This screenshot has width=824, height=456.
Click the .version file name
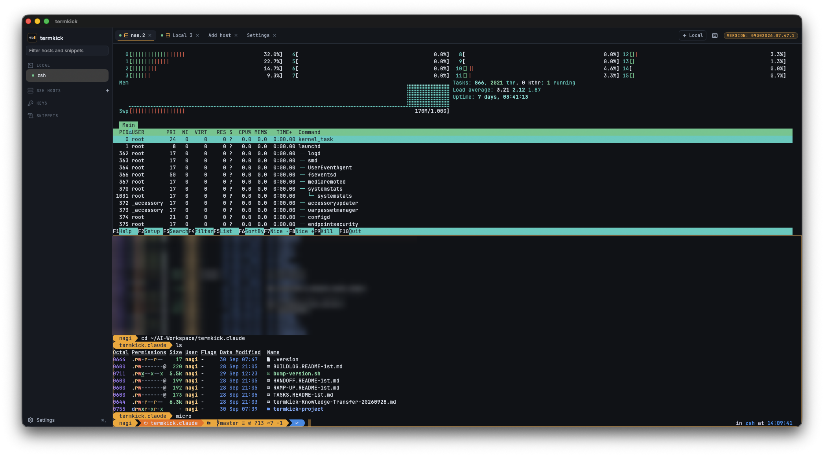tap(286, 359)
